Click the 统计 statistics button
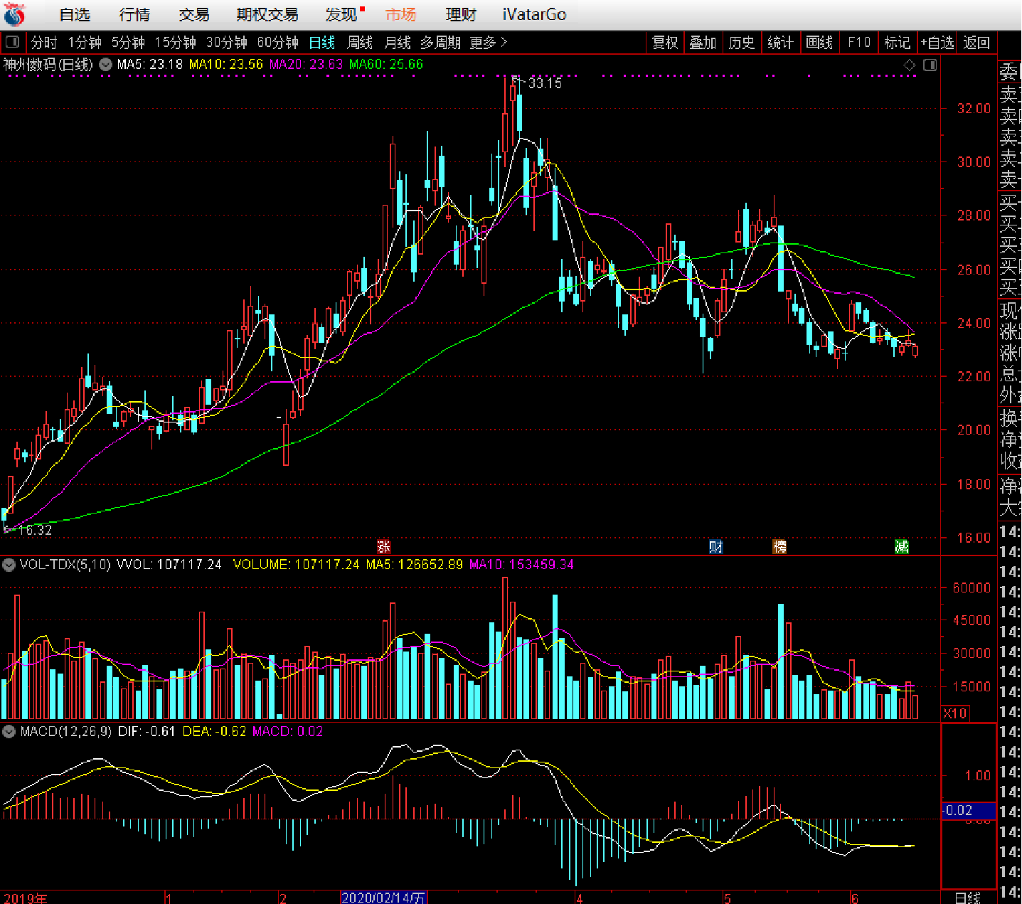Image resolution: width=1022 pixels, height=904 pixels. click(x=780, y=43)
